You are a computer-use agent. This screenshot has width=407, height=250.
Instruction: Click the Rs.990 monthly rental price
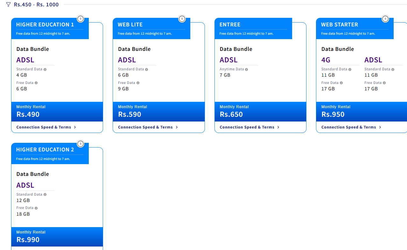[28, 240]
